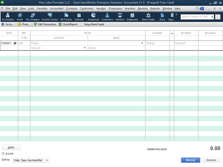The image size is (223, 167).
Task: Run QuickReport from the toolbar
Action: 68,24
